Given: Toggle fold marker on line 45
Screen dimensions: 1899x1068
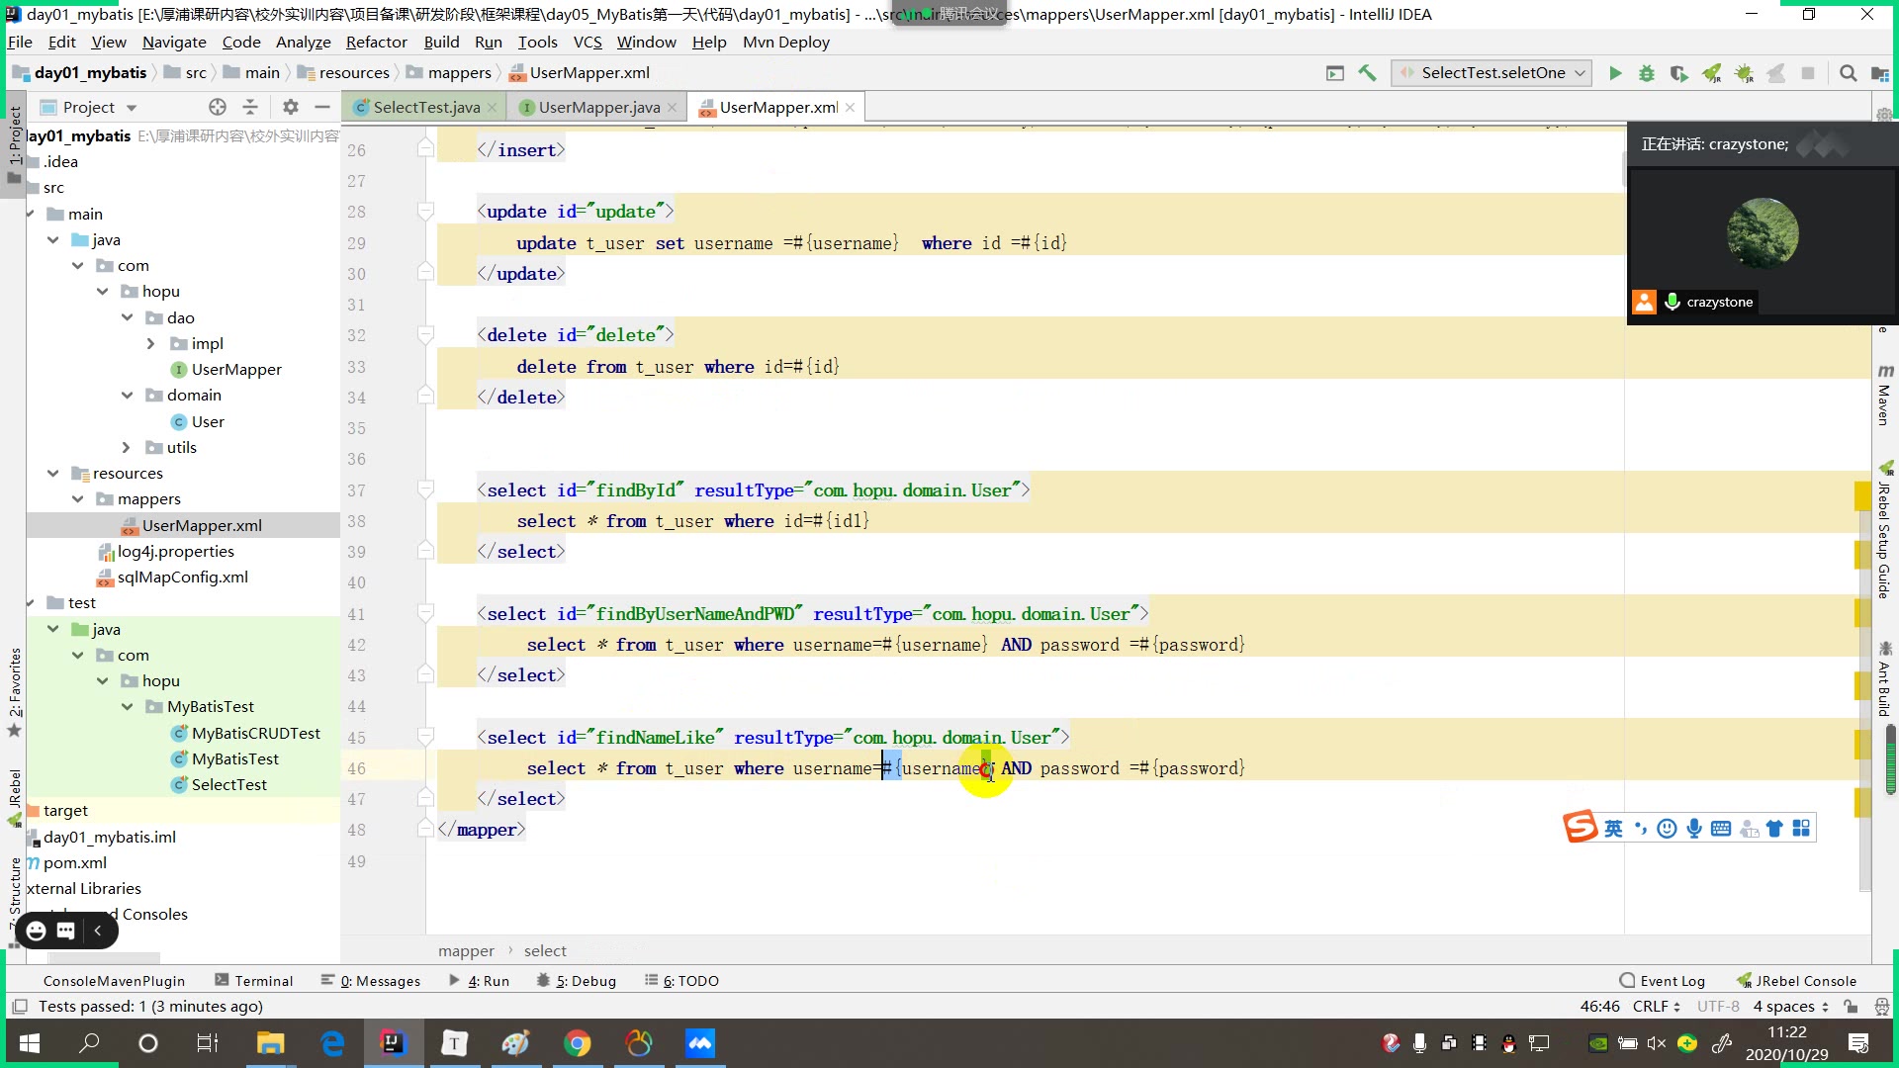Looking at the screenshot, I should [x=425, y=737].
